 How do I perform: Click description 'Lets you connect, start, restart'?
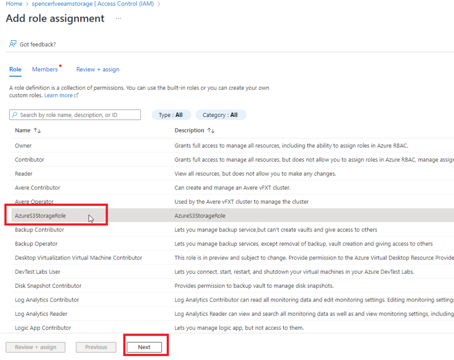294,272
